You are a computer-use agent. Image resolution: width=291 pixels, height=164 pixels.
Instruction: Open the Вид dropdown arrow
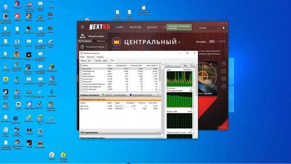click(x=192, y=66)
